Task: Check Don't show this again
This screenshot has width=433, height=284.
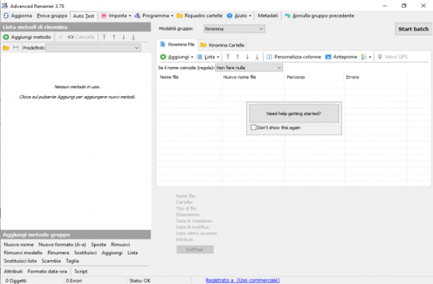Action: [x=253, y=127]
